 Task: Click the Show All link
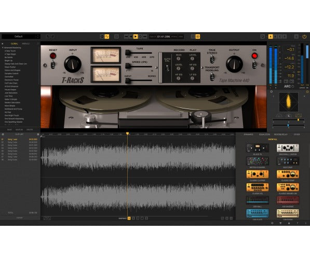point(273,139)
